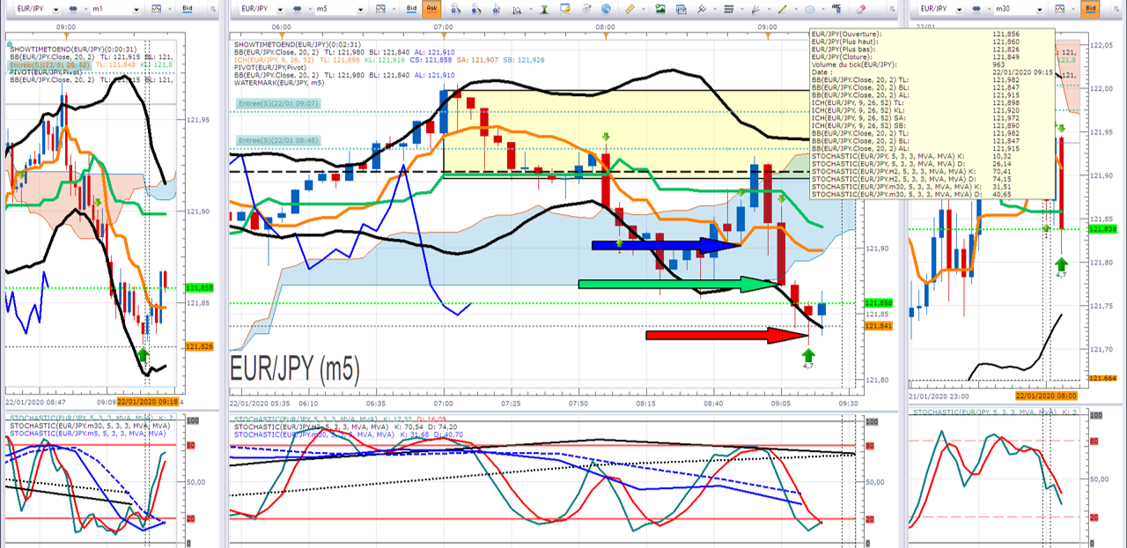Select the fan lines drawing tool
The height and width of the screenshot is (548, 1127).
click(x=756, y=9)
